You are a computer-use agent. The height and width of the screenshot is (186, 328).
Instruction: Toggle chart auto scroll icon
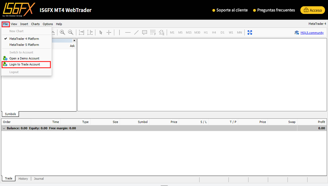[81, 32]
